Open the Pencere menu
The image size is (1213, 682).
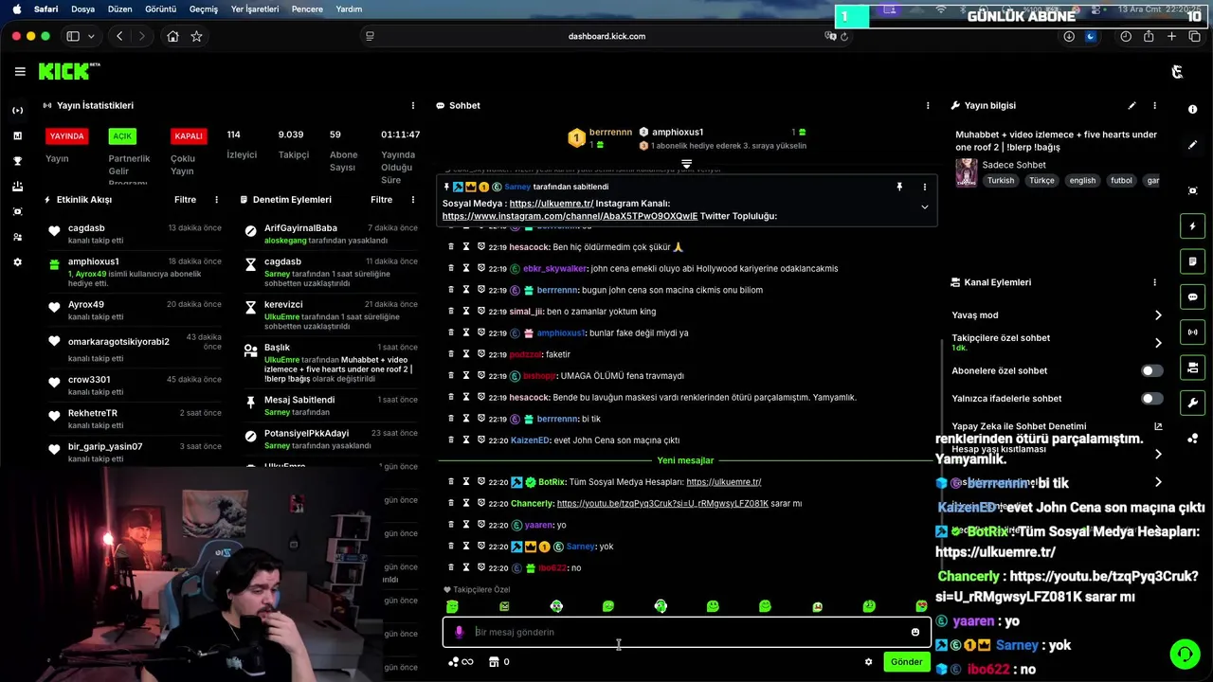click(308, 9)
